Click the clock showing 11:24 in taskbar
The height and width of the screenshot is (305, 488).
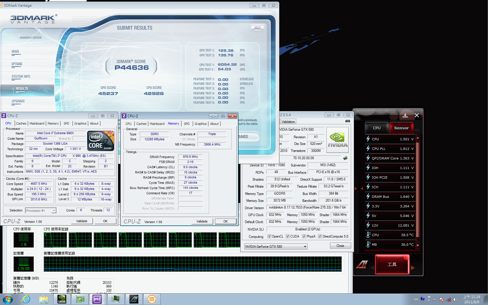472,297
